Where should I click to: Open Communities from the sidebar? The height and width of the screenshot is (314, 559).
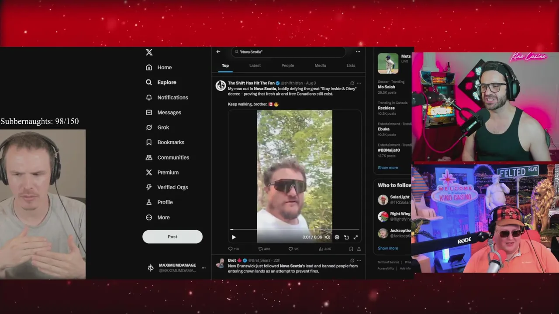click(x=167, y=157)
